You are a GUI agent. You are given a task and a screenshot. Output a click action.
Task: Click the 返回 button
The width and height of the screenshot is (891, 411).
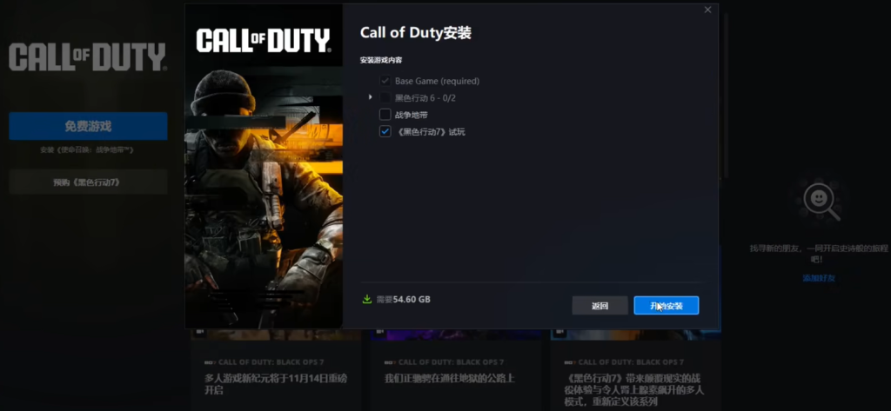(600, 306)
